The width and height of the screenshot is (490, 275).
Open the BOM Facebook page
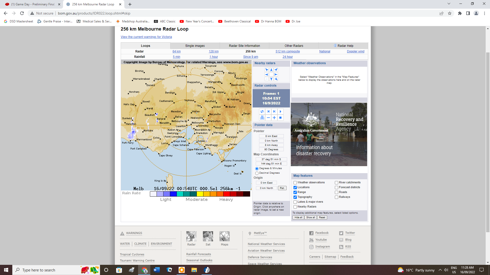click(x=322, y=233)
